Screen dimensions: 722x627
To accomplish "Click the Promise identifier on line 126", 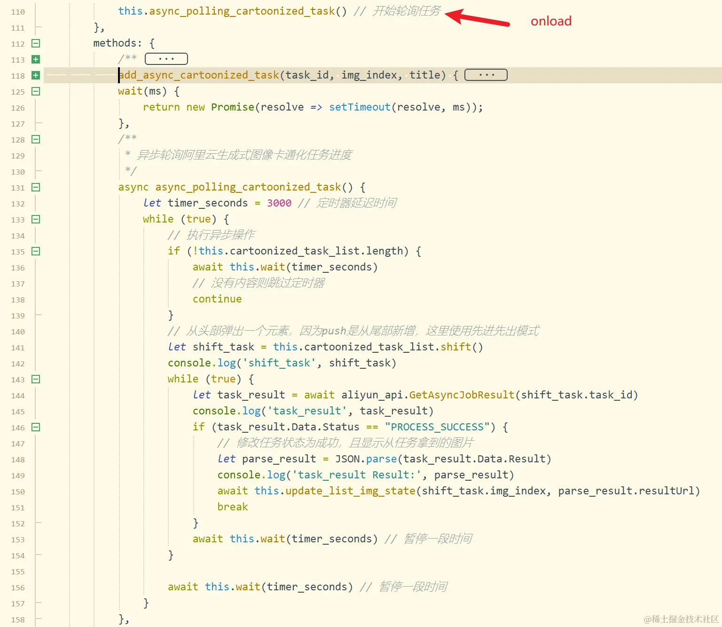I will (x=233, y=107).
